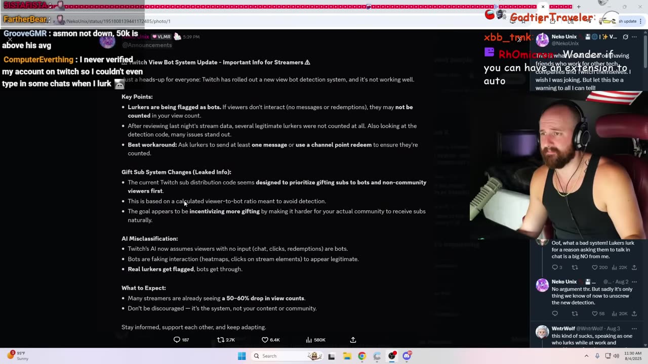The height and width of the screenshot is (364, 648).
Task: Like the post with 6.4K likes
Action: (x=265, y=340)
